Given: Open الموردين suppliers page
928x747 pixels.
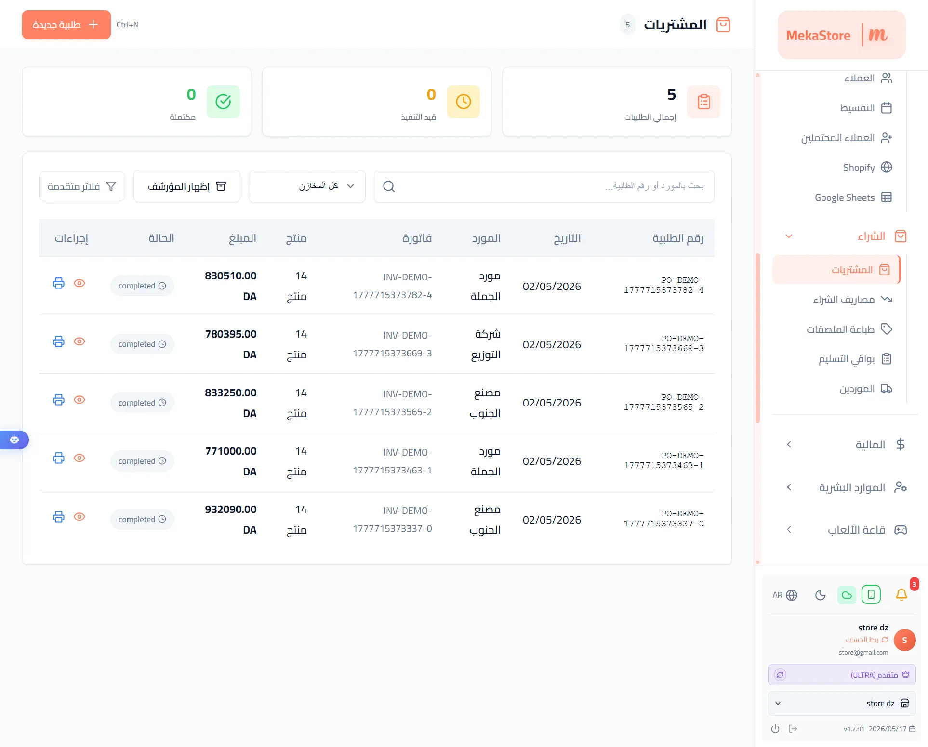Looking at the screenshot, I should pos(865,389).
